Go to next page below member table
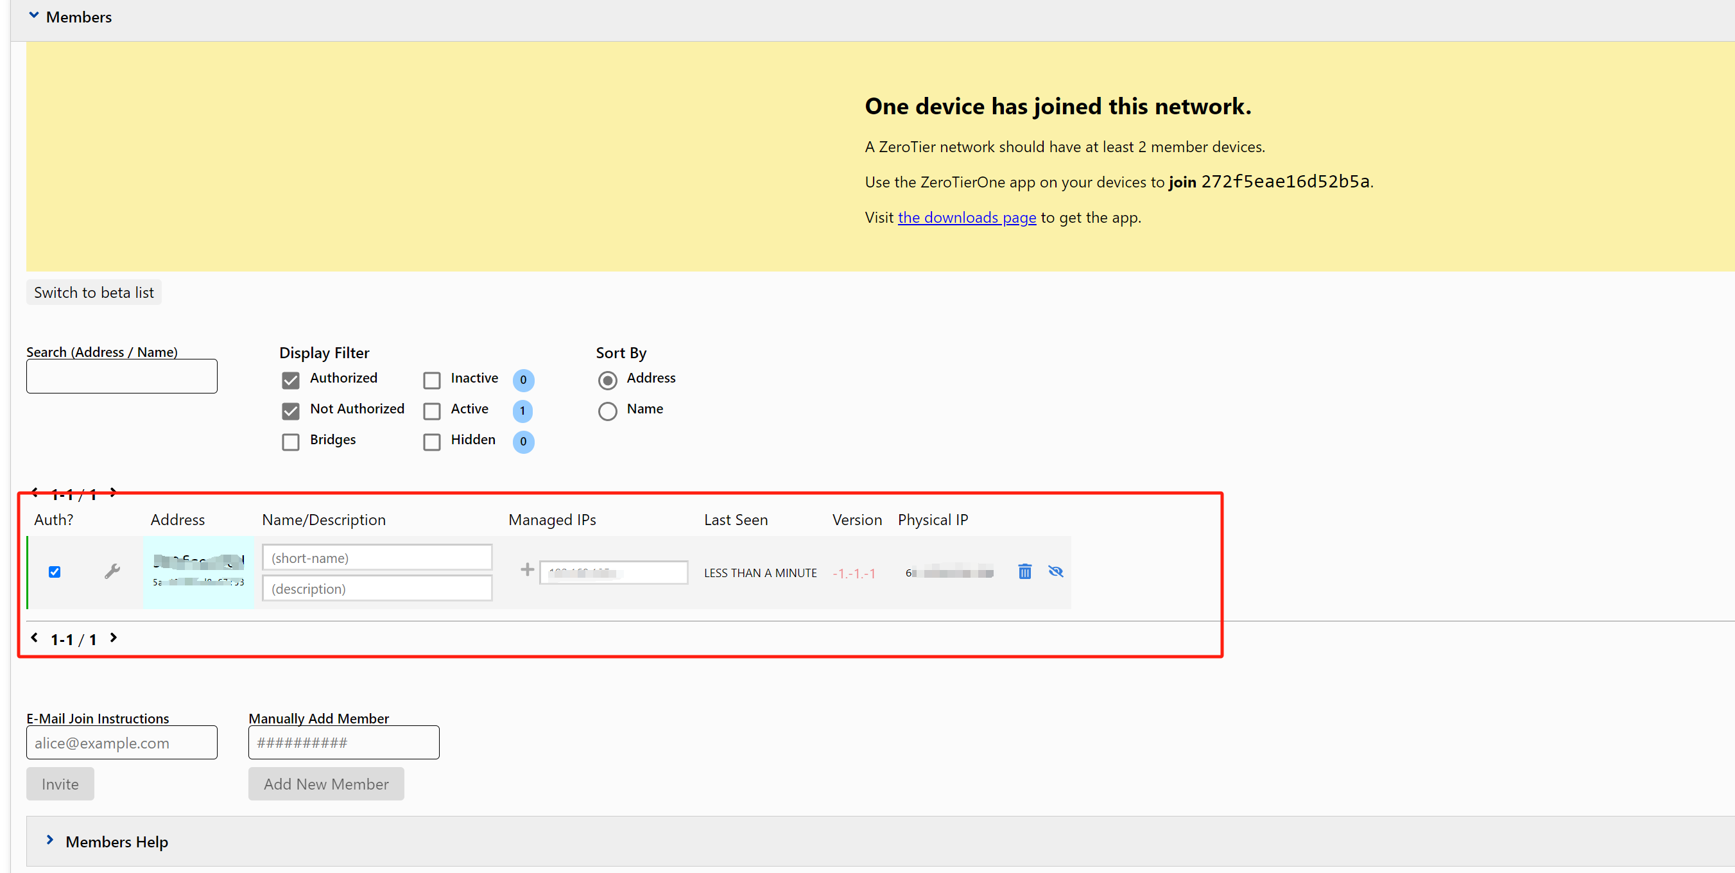This screenshot has width=1735, height=873. 113,637
